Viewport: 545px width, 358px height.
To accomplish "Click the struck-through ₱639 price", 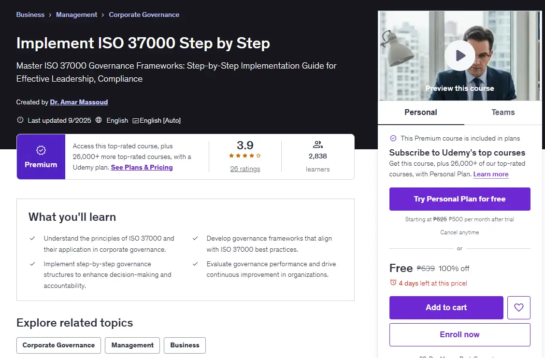I will 426,268.
